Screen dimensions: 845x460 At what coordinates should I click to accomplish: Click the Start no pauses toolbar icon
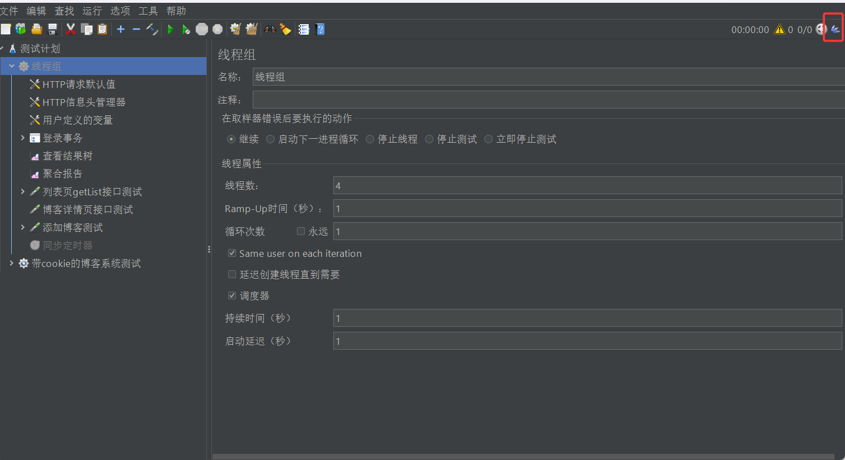[x=185, y=29]
